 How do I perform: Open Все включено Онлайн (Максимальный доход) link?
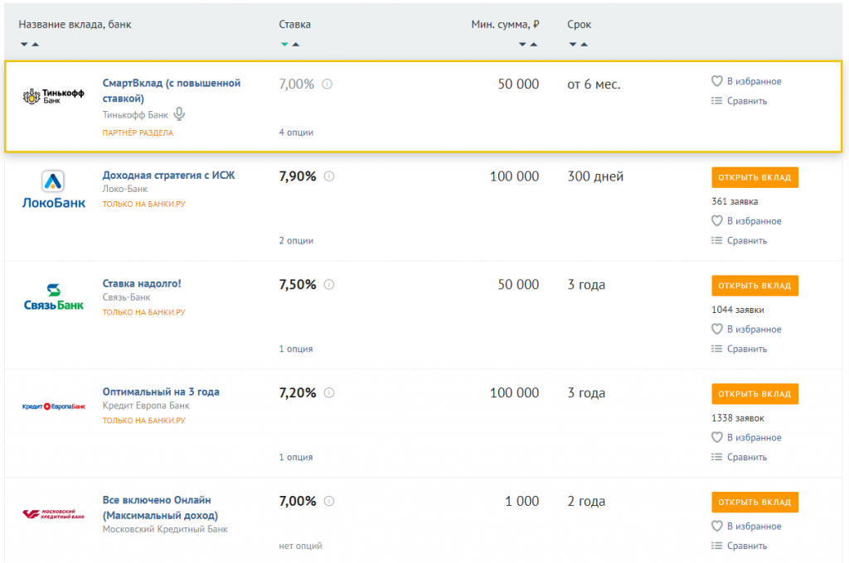tap(160, 508)
